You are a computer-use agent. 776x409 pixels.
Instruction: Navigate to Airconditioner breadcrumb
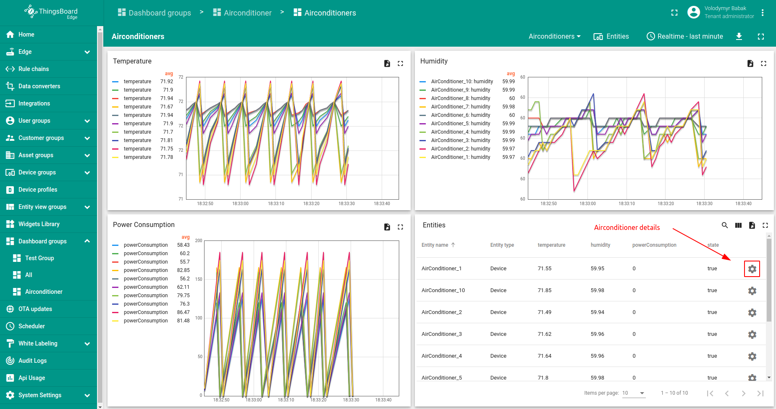click(x=242, y=13)
